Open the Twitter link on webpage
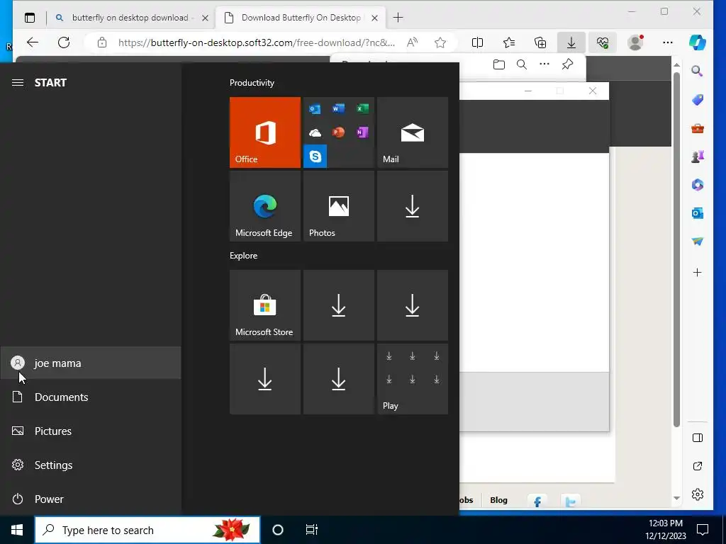726x544 pixels. tap(571, 501)
